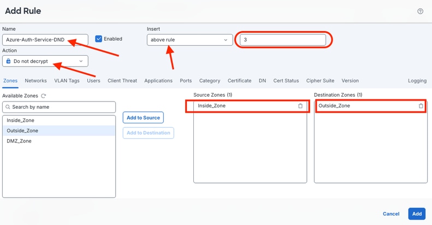The width and height of the screenshot is (432, 225).
Task: Switch to the Networks tab
Action: (x=36, y=81)
